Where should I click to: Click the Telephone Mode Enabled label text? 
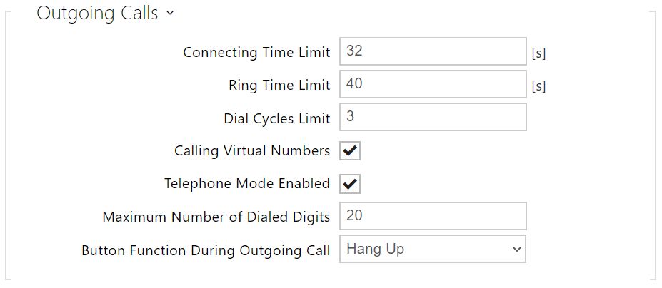(246, 184)
